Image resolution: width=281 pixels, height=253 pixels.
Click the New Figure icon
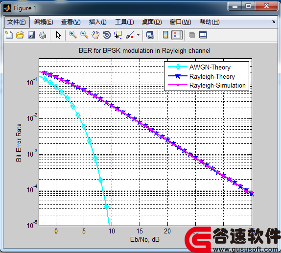point(9,35)
